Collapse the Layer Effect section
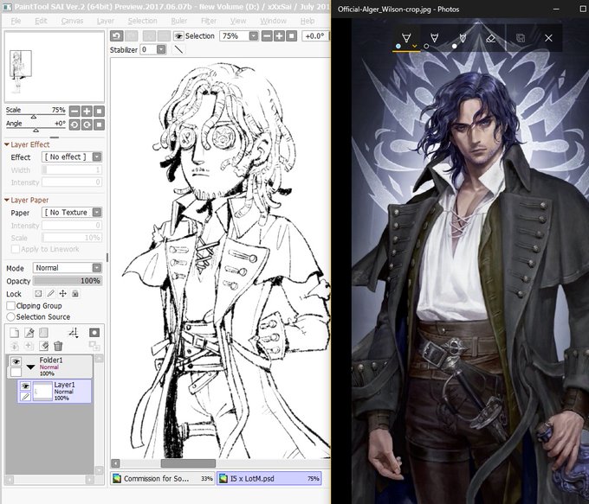This screenshot has width=589, height=504. click(x=7, y=144)
